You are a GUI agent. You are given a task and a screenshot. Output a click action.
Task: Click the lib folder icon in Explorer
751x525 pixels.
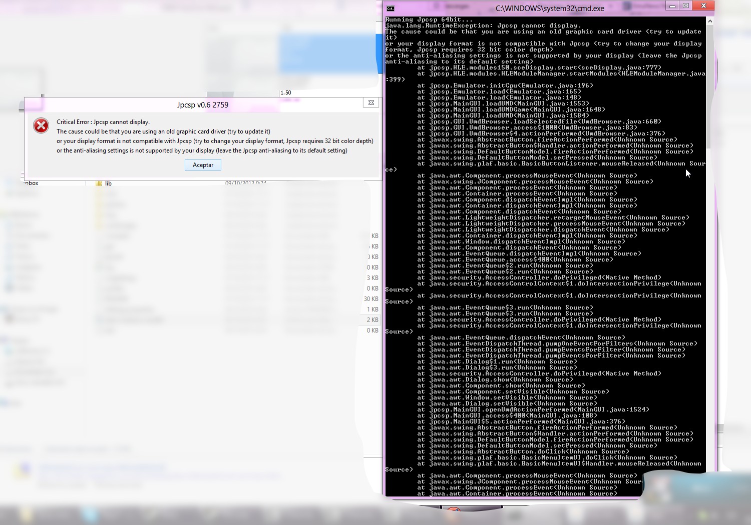[99, 183]
